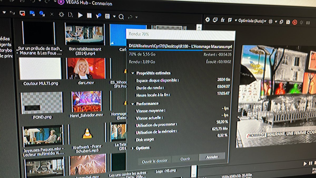Select the Coutour MULTI.png thumbnail
Image resolution: width=316 pixels, height=178 pixels.
(x=40, y=69)
